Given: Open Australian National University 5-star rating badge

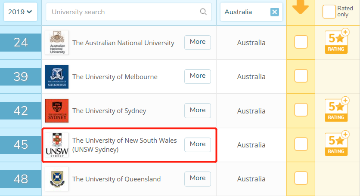Looking at the screenshot, I should coord(337,42).
